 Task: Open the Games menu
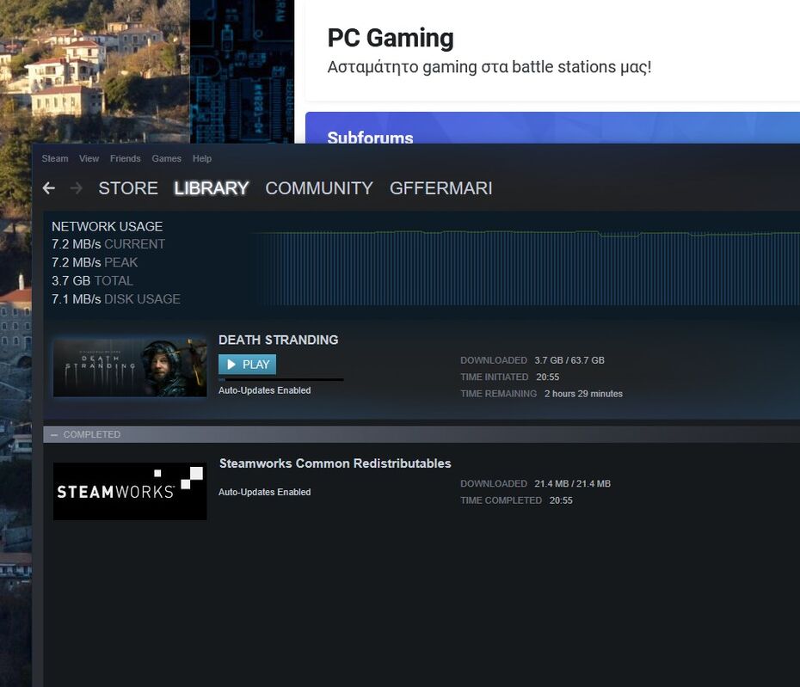point(166,158)
